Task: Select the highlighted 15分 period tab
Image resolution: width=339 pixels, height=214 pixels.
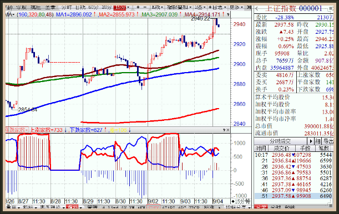Action: [x=119, y=7]
